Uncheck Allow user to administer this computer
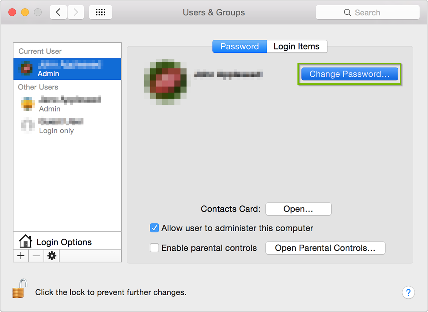 coord(154,228)
